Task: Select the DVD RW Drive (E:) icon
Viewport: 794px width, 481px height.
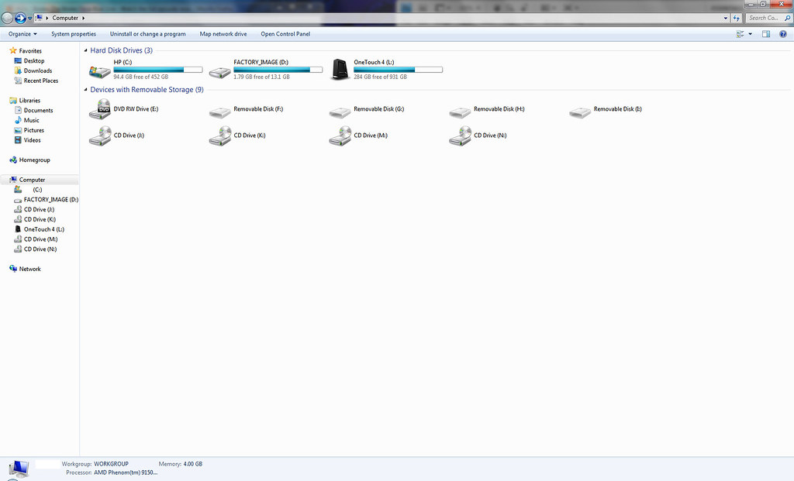Action: point(100,110)
